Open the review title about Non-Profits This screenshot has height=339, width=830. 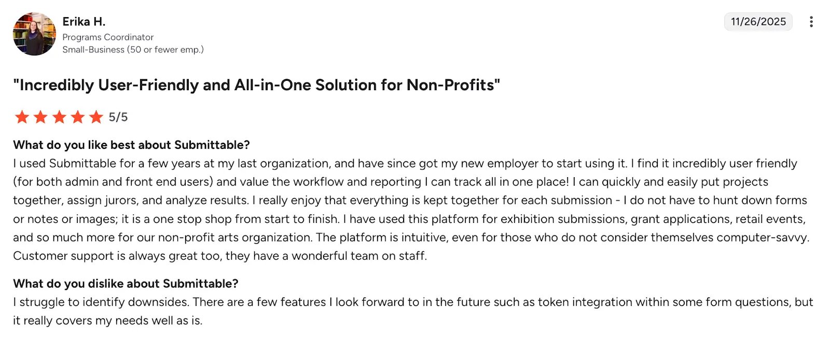tap(257, 85)
